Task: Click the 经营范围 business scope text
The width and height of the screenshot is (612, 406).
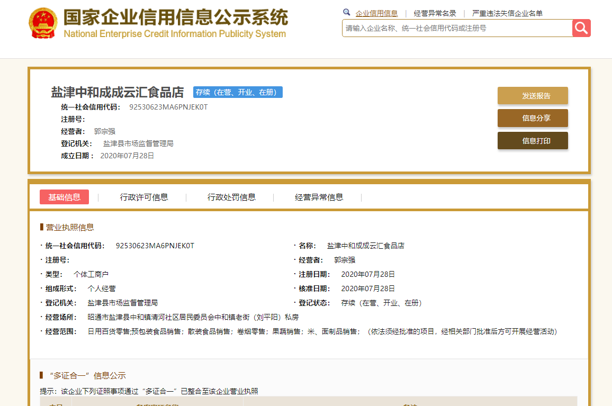Action: point(322,331)
